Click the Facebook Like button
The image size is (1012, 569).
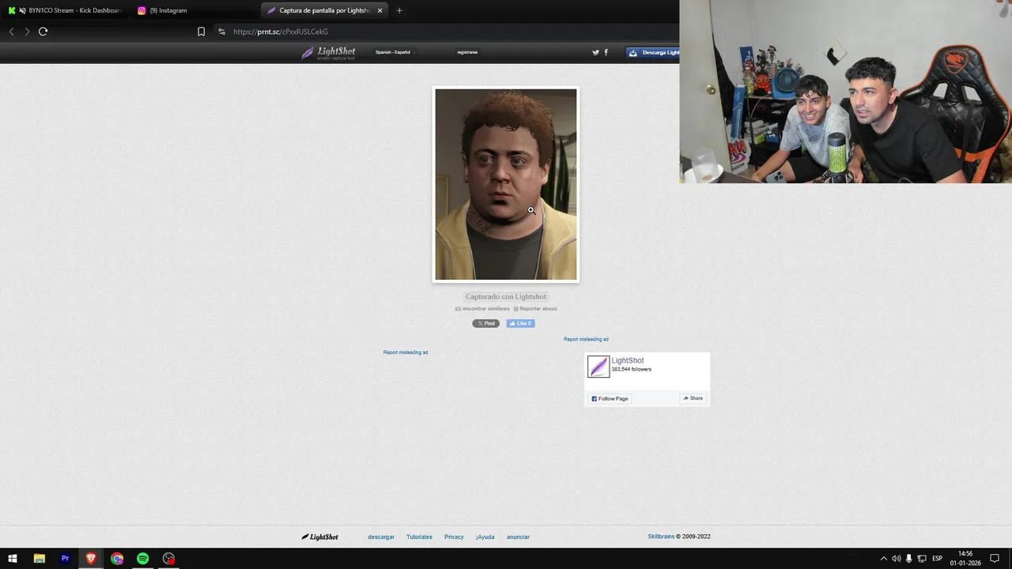(x=520, y=323)
